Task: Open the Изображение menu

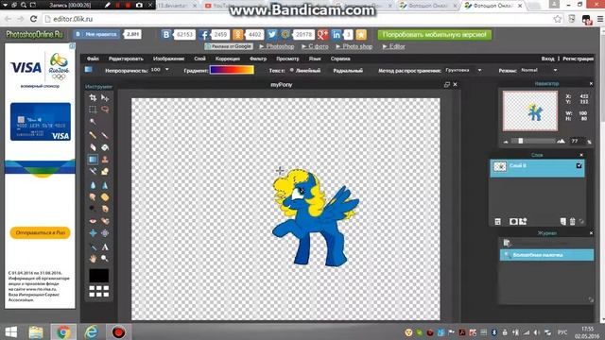Action: 168,59
